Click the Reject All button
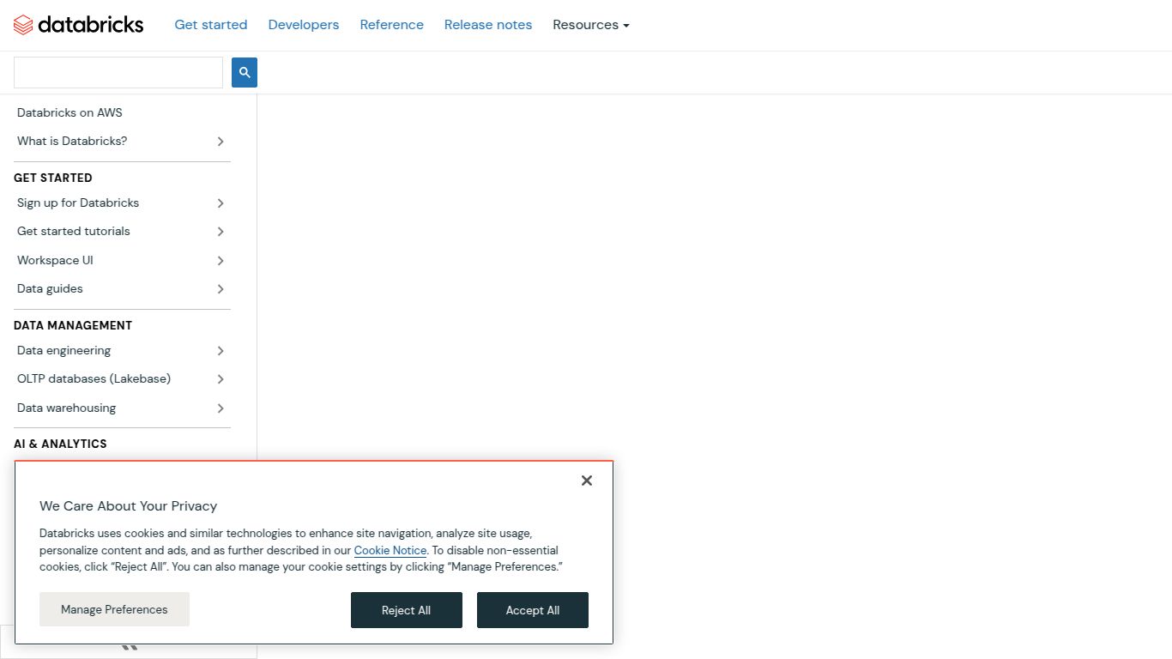1172x659 pixels. (406, 610)
